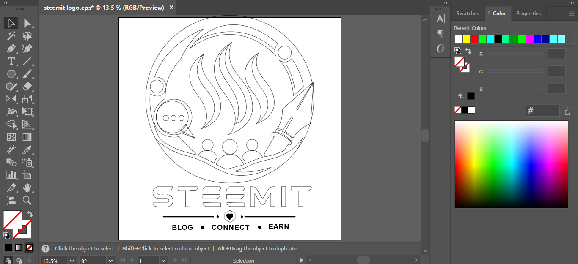Screen dimensions: 578x264
Task: Switch to the Swatches tab
Action: 468,14
